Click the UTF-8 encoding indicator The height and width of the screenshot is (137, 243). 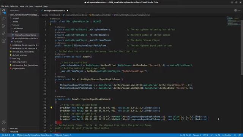pos(206,135)
